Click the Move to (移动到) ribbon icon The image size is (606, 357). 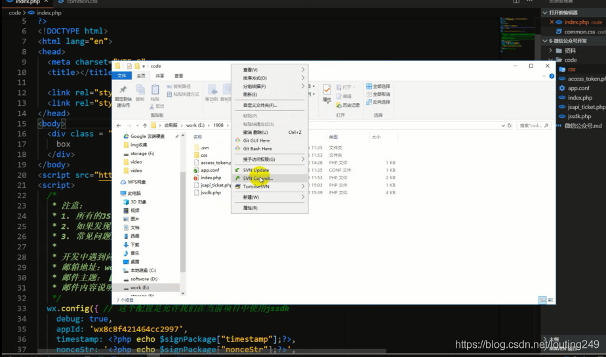pos(212,91)
